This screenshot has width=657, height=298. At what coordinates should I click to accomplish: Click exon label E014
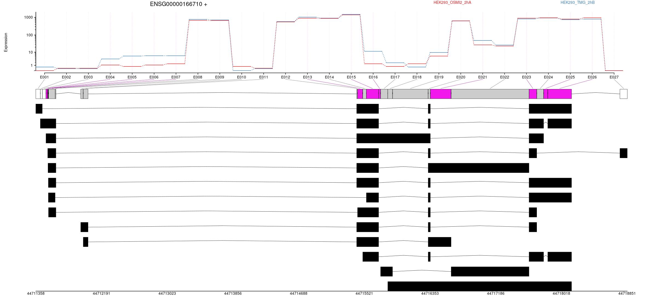pyautogui.click(x=329, y=77)
